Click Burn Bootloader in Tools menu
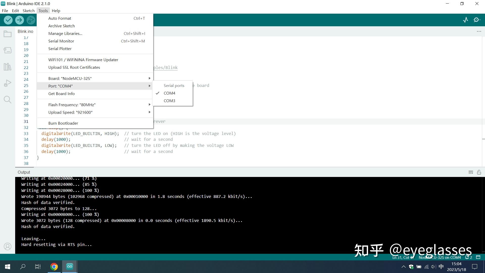This screenshot has height=273, width=485. (63, 123)
